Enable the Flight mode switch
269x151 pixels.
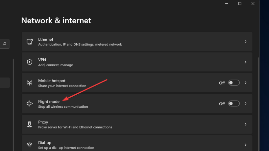pos(234,104)
